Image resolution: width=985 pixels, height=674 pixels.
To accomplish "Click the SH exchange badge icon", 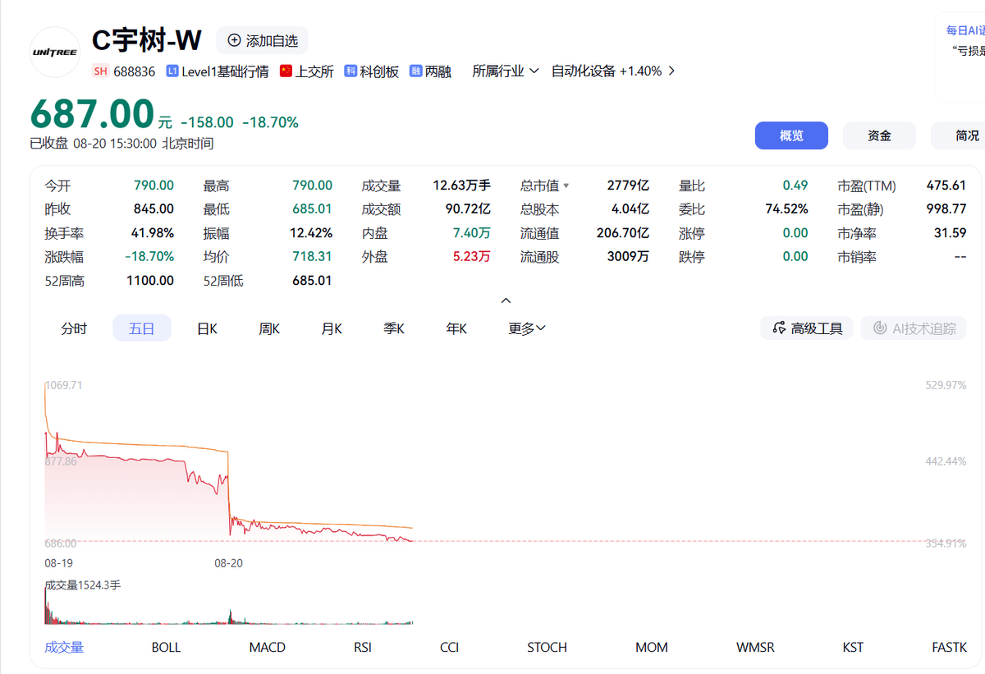I will point(100,71).
